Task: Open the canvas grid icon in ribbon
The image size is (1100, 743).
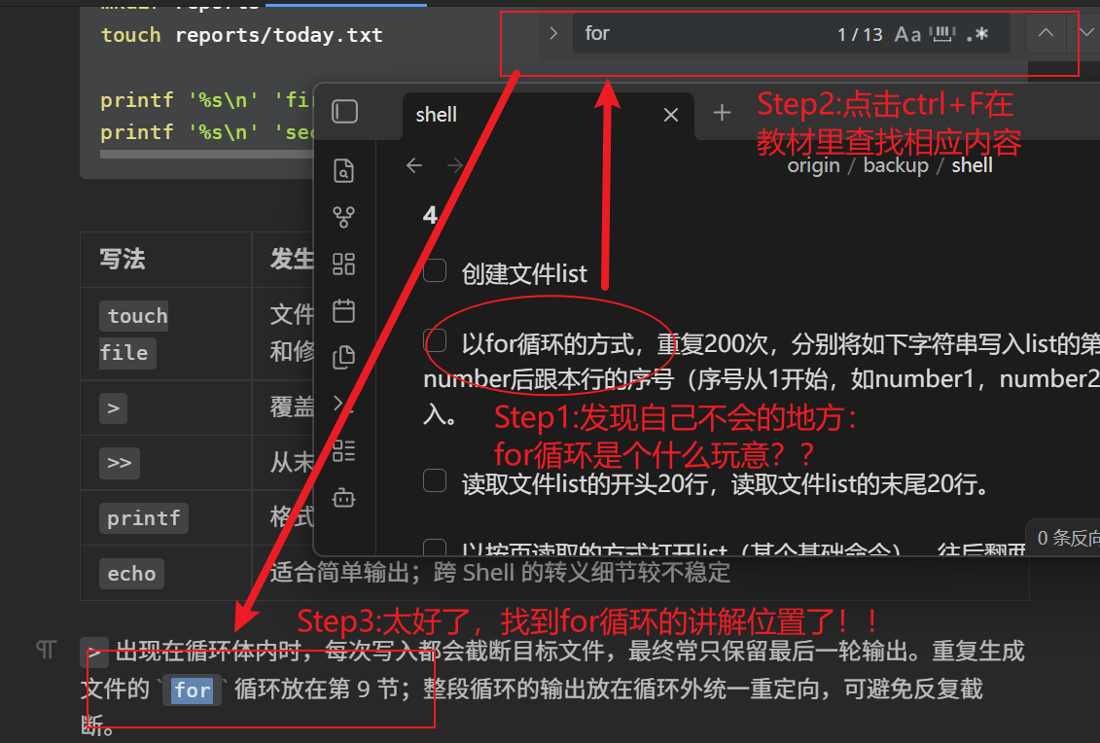Action: pyautogui.click(x=343, y=264)
